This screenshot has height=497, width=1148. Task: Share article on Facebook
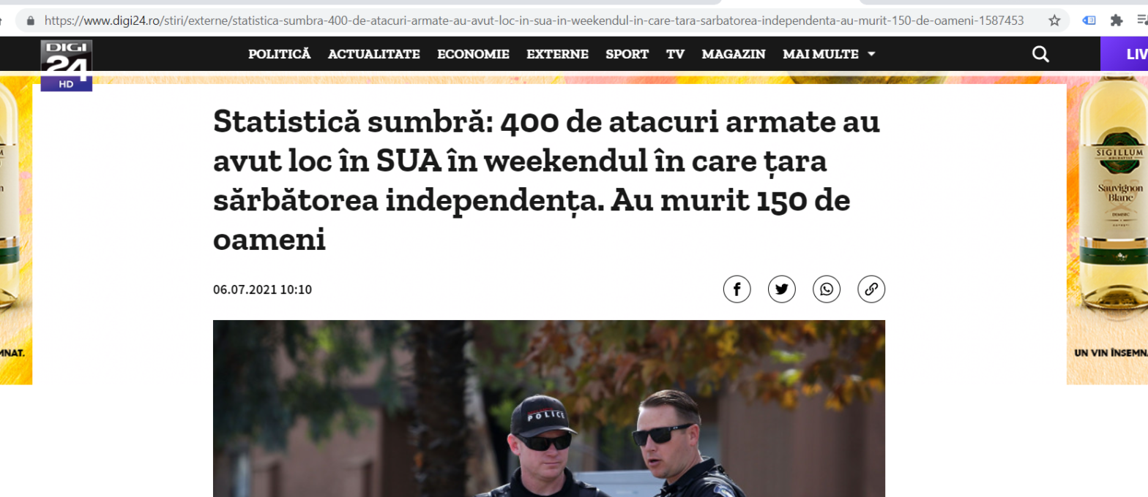[x=737, y=289]
